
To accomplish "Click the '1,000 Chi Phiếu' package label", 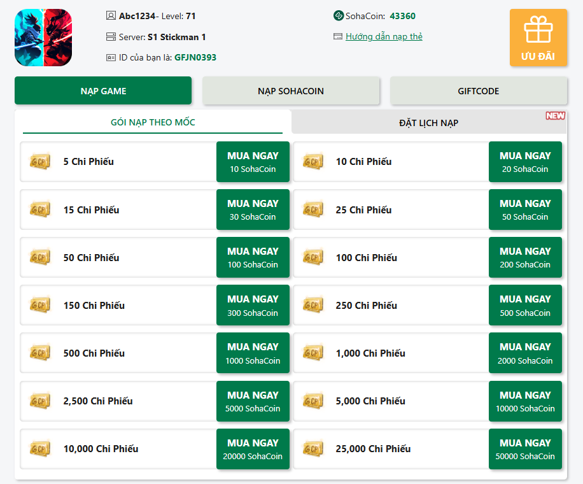I will pos(370,353).
